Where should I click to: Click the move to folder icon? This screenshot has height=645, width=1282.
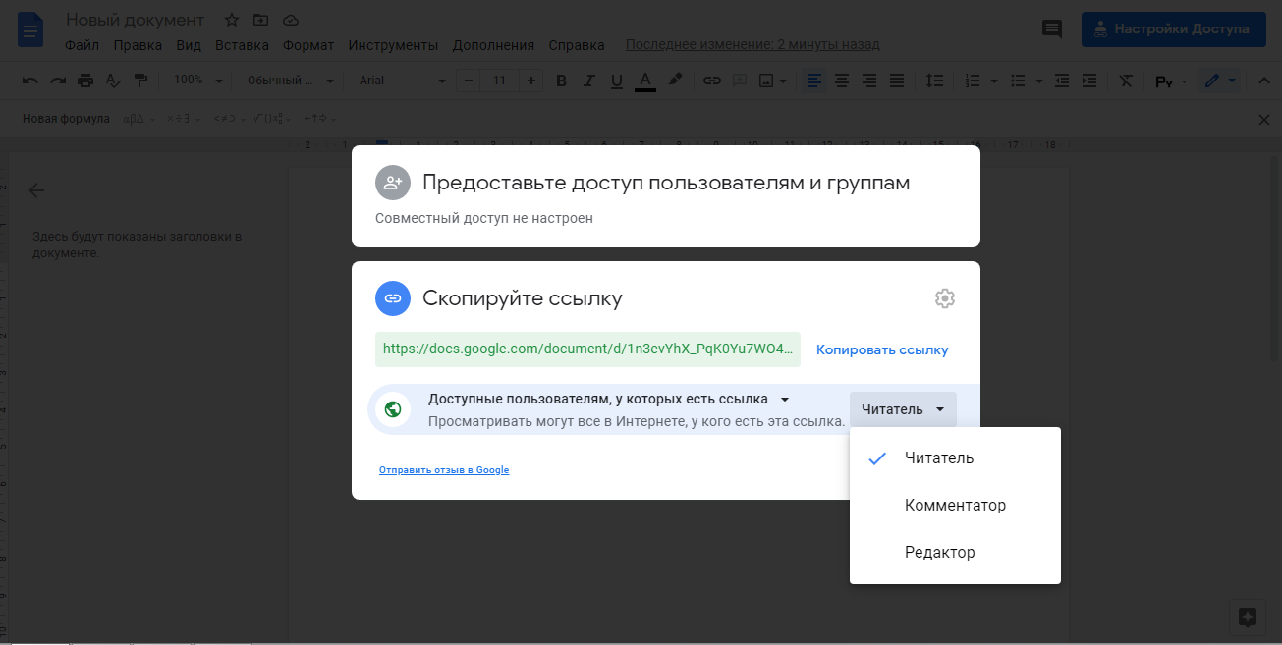(x=260, y=20)
